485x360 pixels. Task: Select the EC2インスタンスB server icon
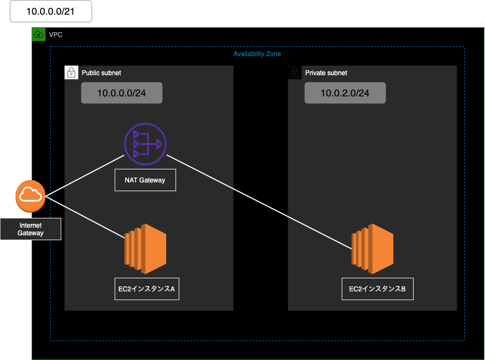point(374,249)
